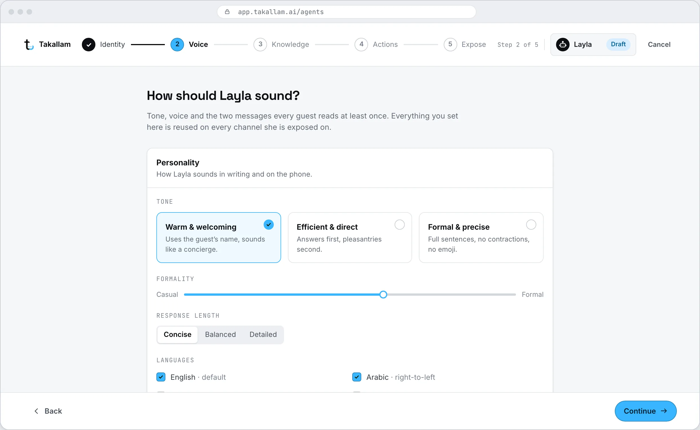Screen dimensions: 700x430
Task: Go to the Expose step label
Action: point(474,45)
